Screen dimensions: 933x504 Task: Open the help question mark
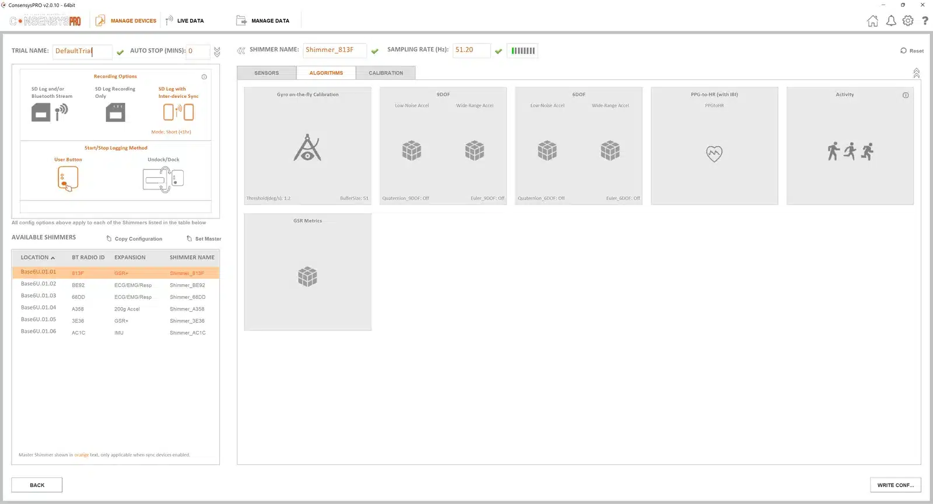click(x=925, y=21)
